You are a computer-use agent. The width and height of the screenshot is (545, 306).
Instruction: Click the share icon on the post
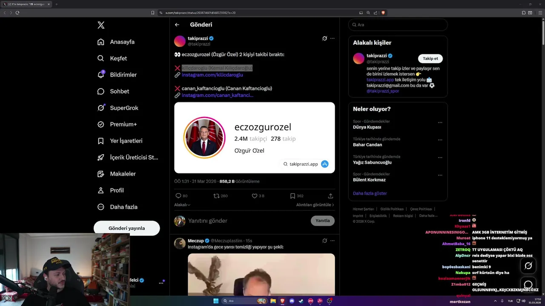pos(330,196)
